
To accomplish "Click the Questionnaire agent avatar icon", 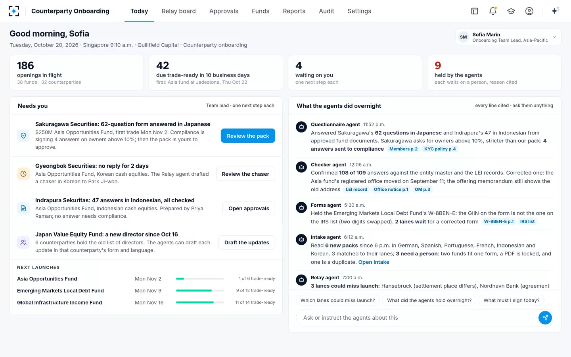I will pyautogui.click(x=301, y=127).
